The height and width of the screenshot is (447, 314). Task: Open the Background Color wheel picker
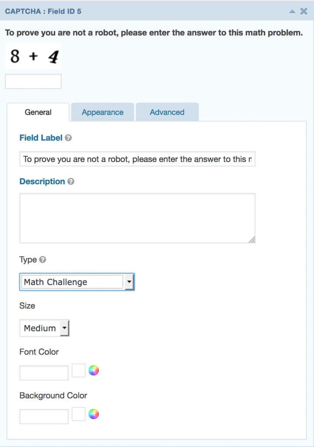(x=94, y=414)
